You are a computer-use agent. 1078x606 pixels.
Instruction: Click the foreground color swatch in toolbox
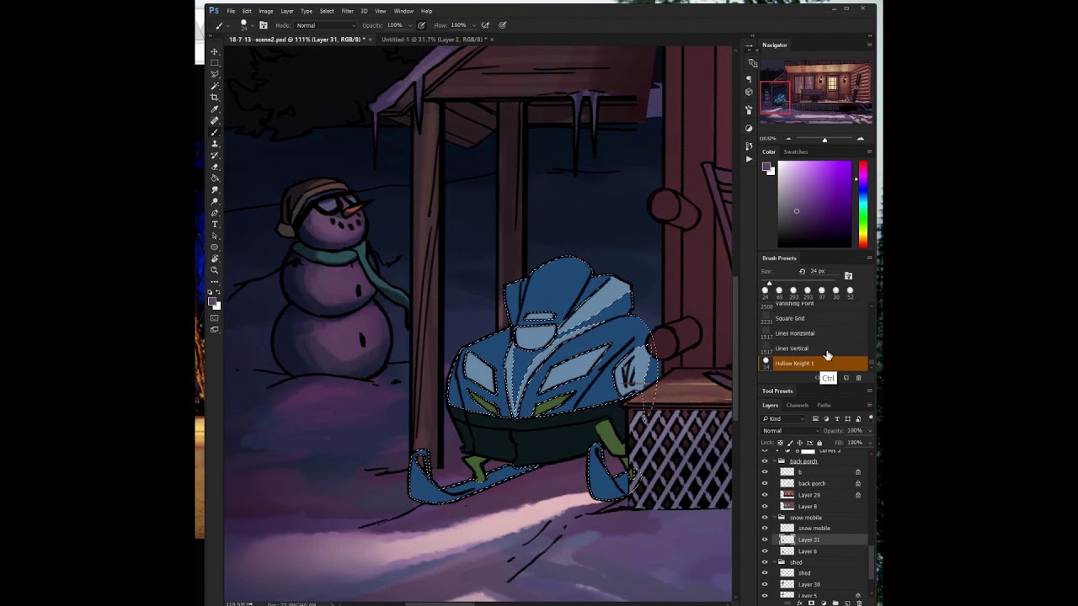tap(211, 300)
